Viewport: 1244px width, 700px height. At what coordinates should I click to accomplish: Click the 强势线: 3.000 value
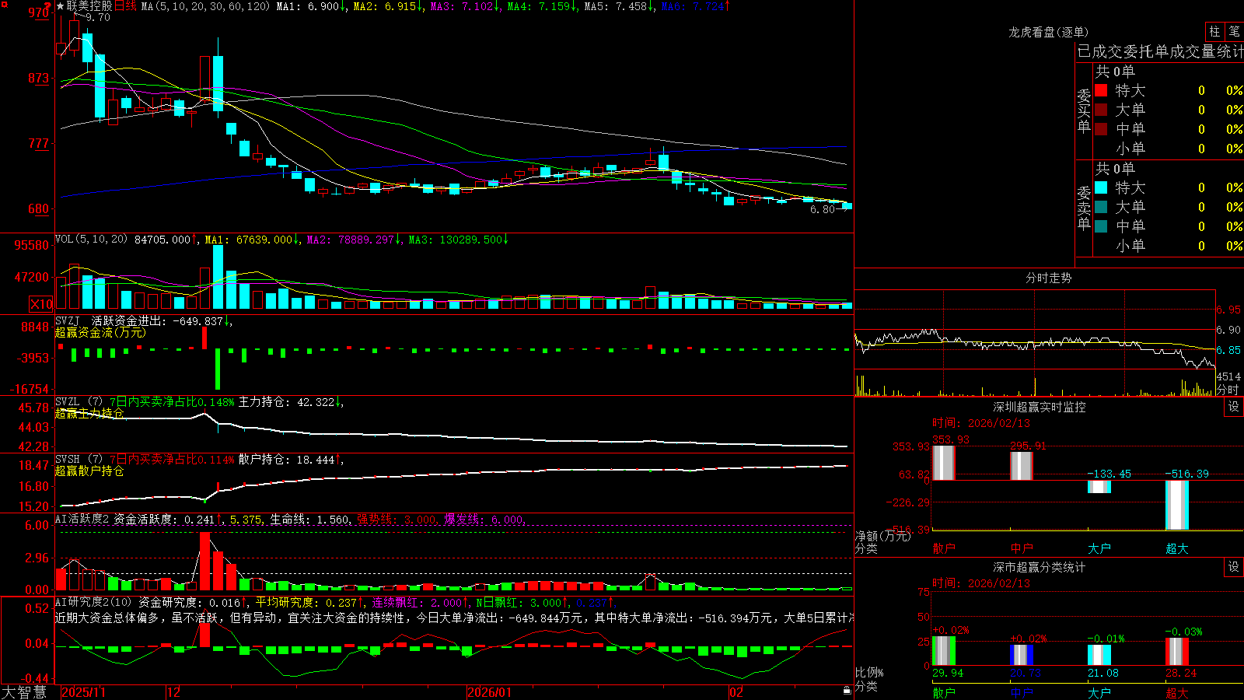point(397,519)
